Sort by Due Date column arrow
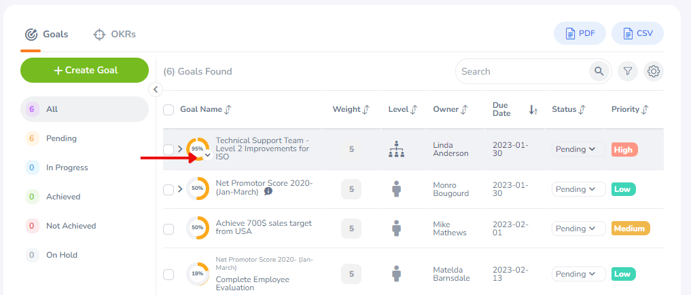Image resolution: width=691 pixels, height=295 pixels. [x=533, y=110]
